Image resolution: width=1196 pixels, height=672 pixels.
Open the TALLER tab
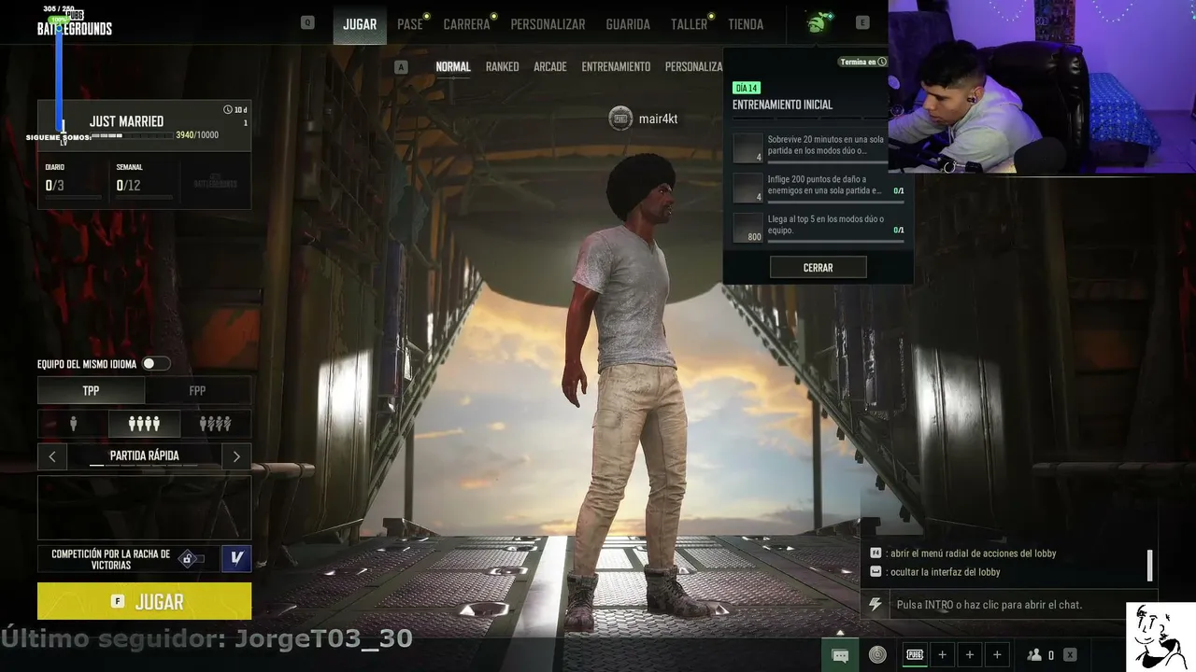click(689, 24)
